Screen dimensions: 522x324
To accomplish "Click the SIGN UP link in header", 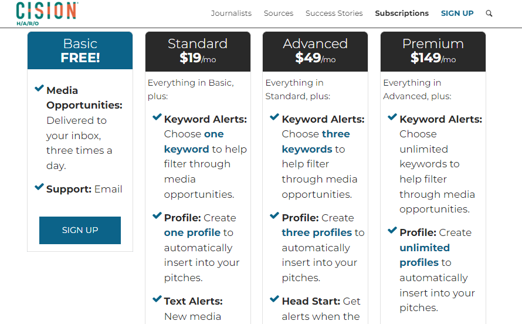I will pos(457,14).
